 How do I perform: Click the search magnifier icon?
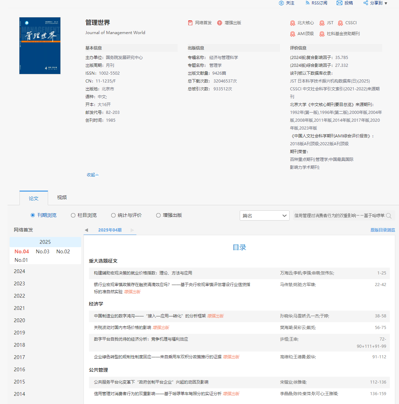(389, 216)
